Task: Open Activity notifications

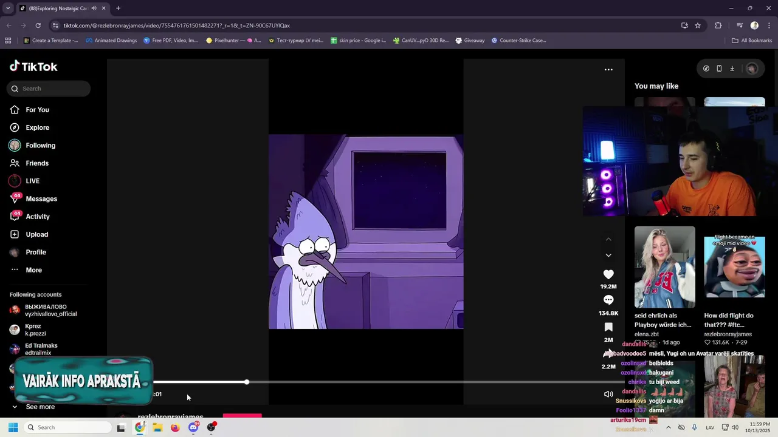Action: (38, 217)
